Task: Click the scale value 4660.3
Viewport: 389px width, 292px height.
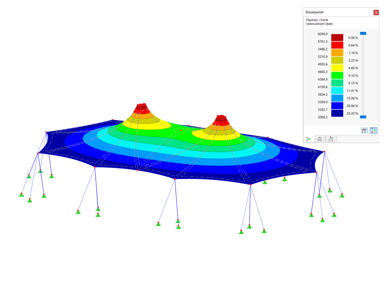Action: coord(323,72)
